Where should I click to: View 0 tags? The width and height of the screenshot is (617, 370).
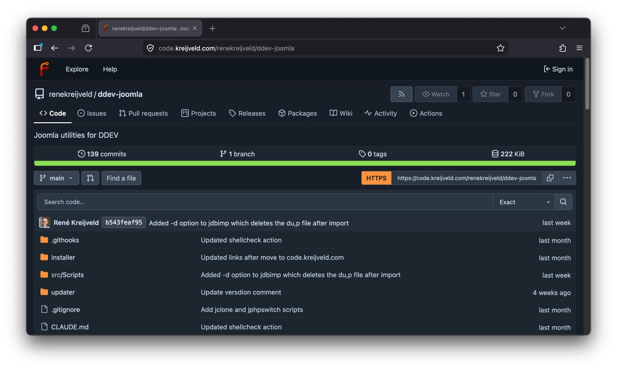tap(372, 154)
